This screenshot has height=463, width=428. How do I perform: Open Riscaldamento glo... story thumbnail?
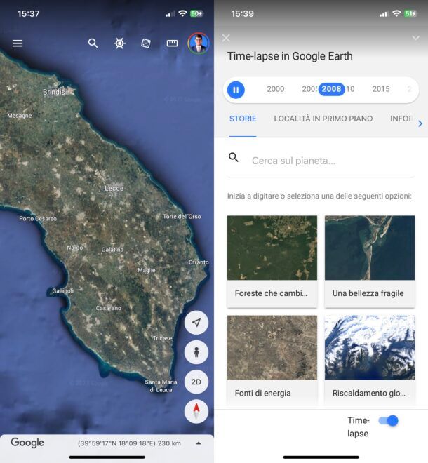[x=370, y=347]
